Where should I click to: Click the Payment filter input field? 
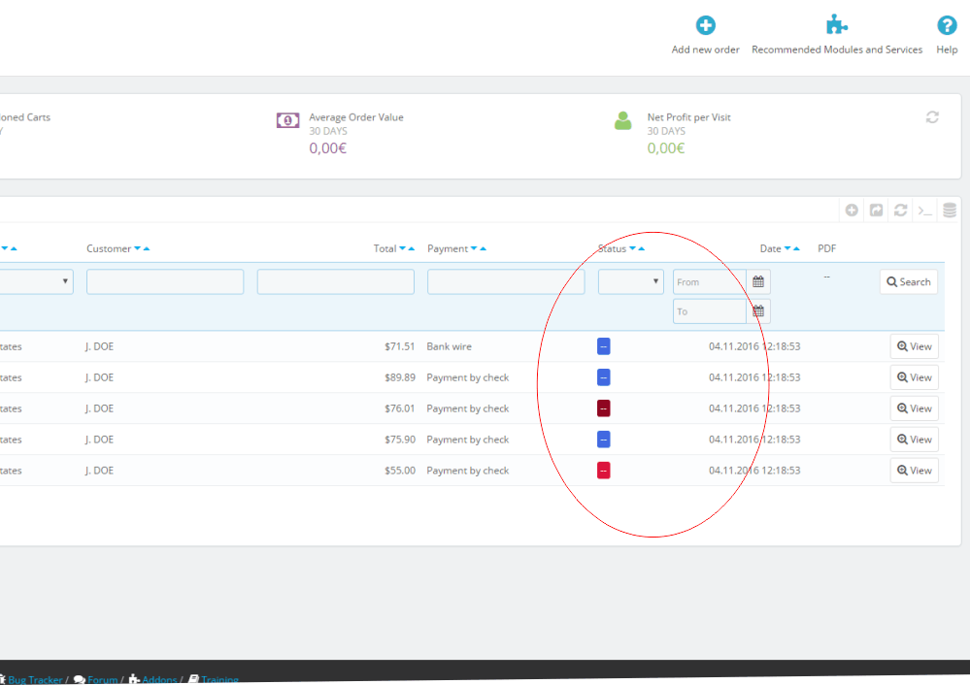(x=506, y=282)
